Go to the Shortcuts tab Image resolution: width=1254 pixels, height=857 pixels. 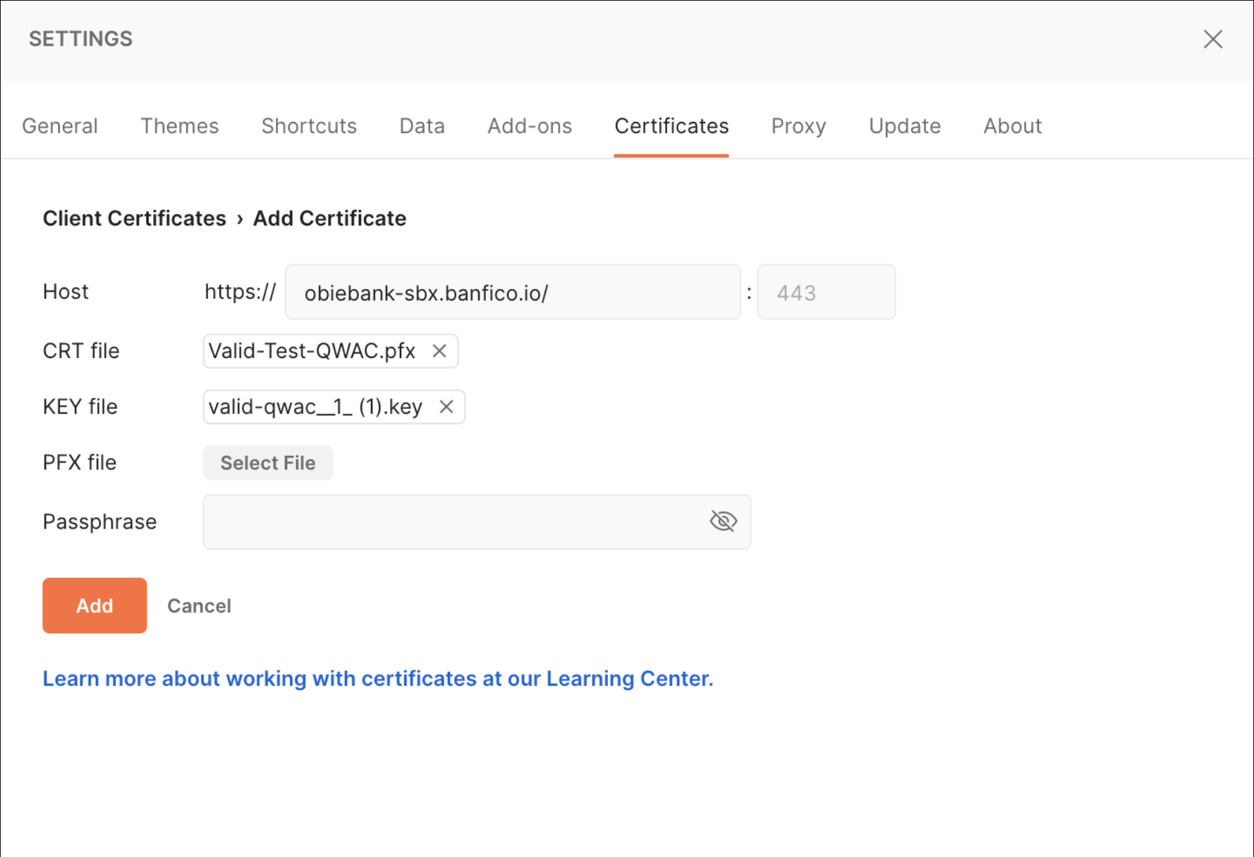(x=309, y=126)
